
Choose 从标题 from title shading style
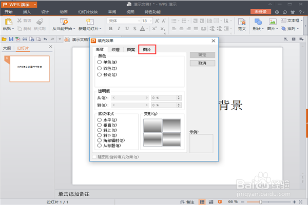click(x=100, y=146)
